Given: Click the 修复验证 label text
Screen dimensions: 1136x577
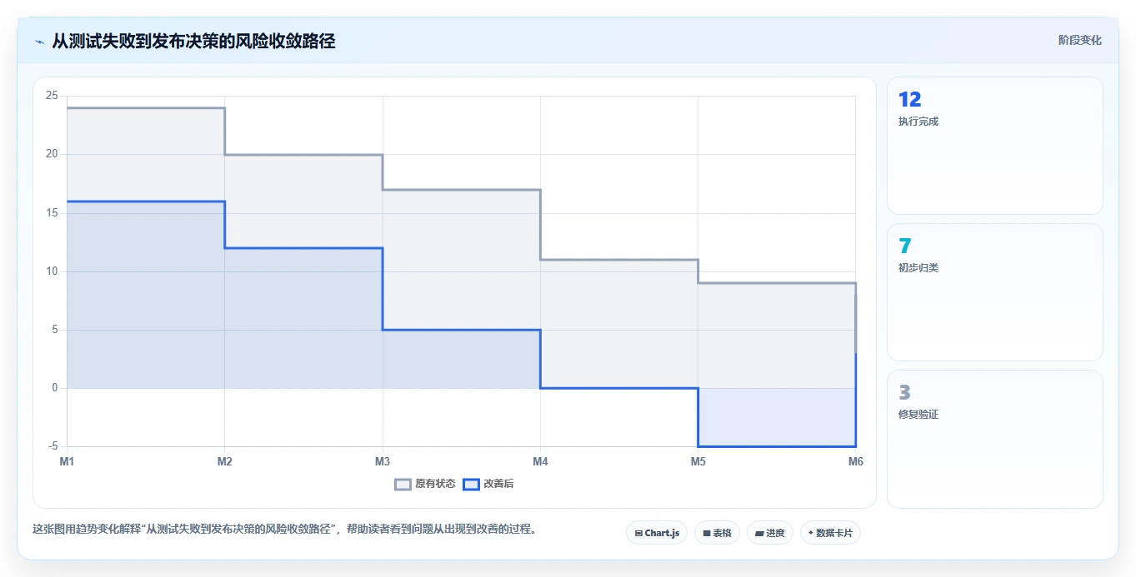Looking at the screenshot, I should pyautogui.click(x=918, y=415).
